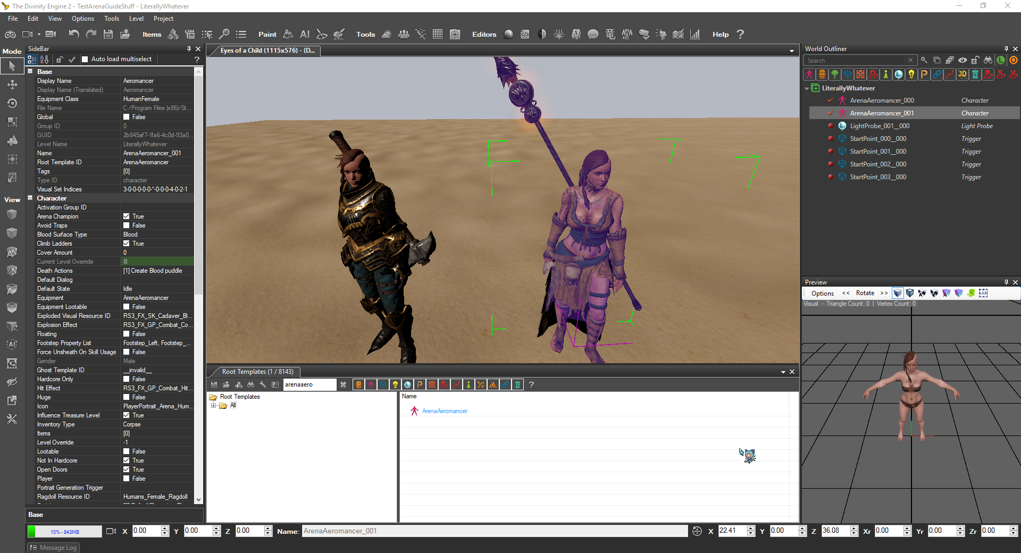Select ArenaAeromancer_000 in World Outliner

point(882,100)
